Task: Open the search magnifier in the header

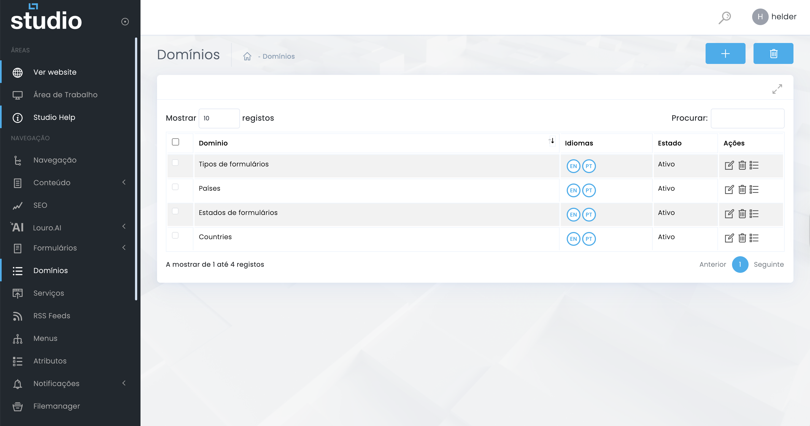Action: tap(725, 17)
